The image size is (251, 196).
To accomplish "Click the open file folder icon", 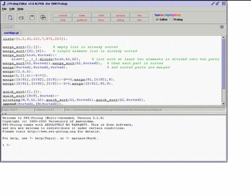I will [21, 18].
